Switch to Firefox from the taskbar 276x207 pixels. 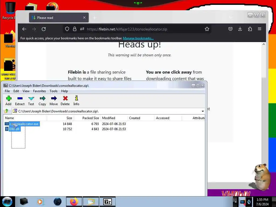74,202
